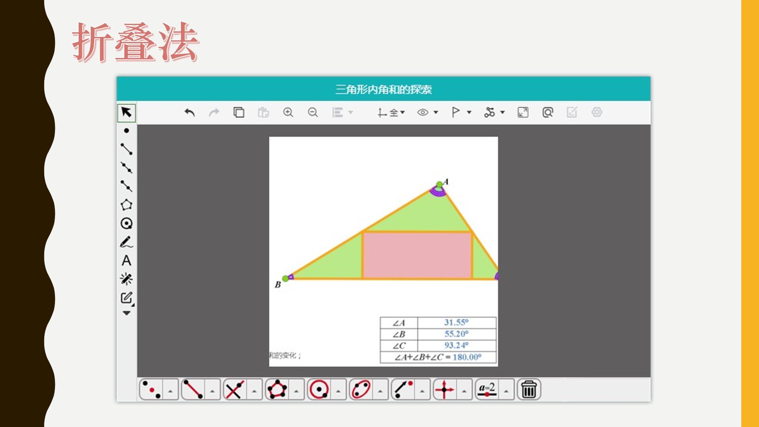The width and height of the screenshot is (759, 427).
Task: Click the paste icon
Action: [x=263, y=113]
